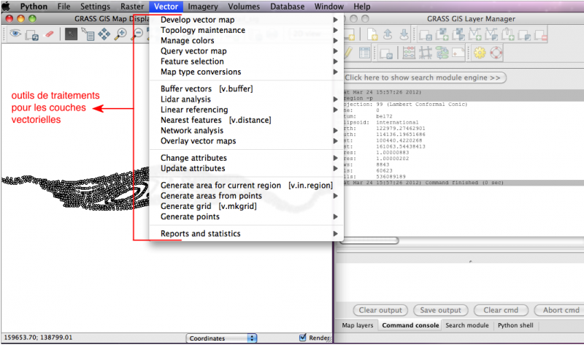The height and width of the screenshot is (345, 584).
Task: Switch to the Map layers tab
Action: [358, 325]
